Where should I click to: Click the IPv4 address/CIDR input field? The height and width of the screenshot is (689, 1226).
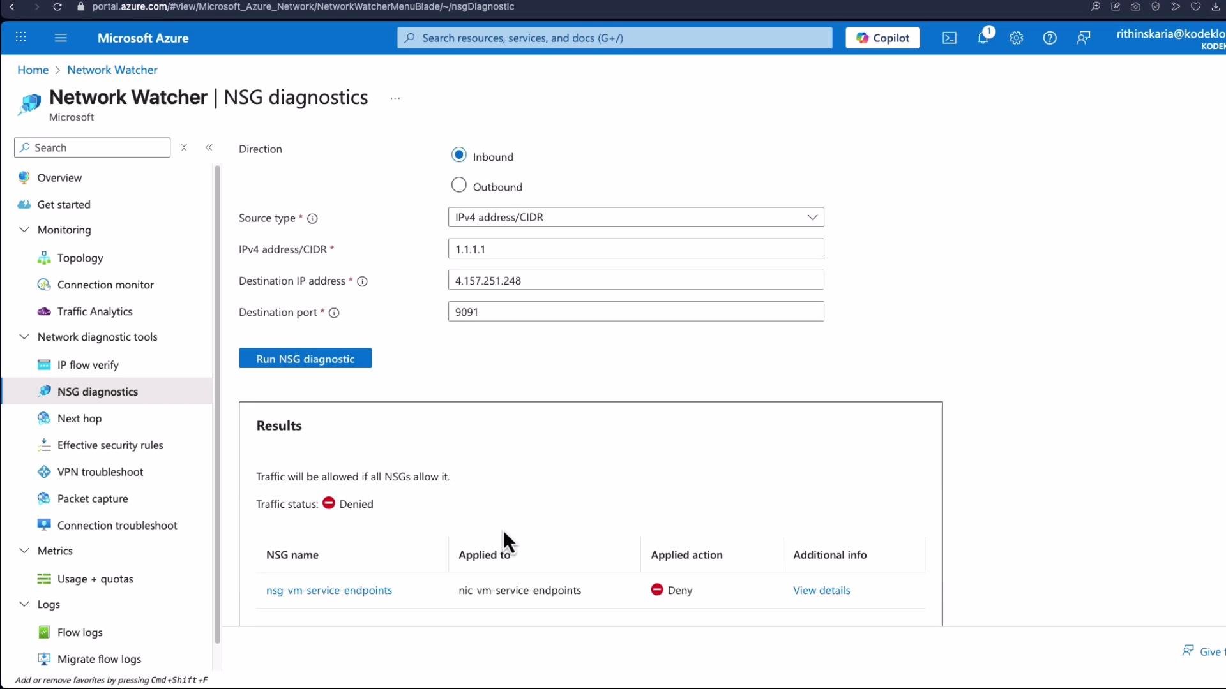636,249
